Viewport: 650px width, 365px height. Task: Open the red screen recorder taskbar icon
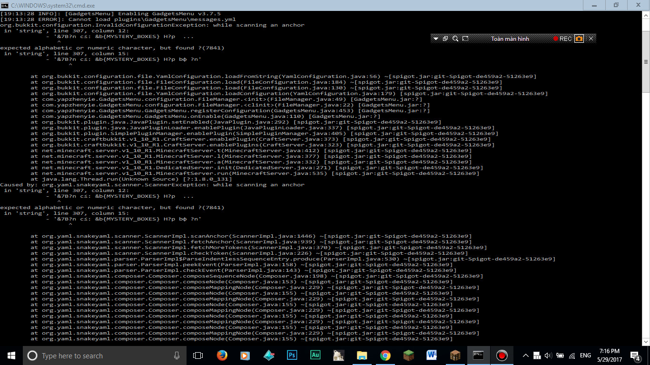tap(502, 355)
